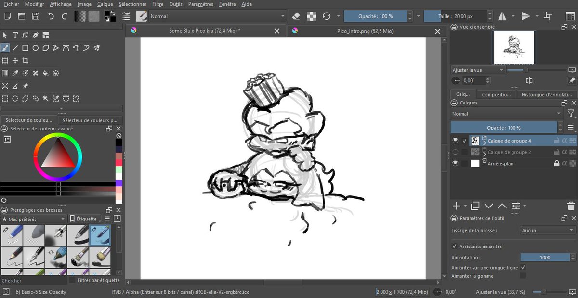The image size is (578, 298).
Task: Open the toolbar blending mode Normal dropdown
Action: coord(217,16)
